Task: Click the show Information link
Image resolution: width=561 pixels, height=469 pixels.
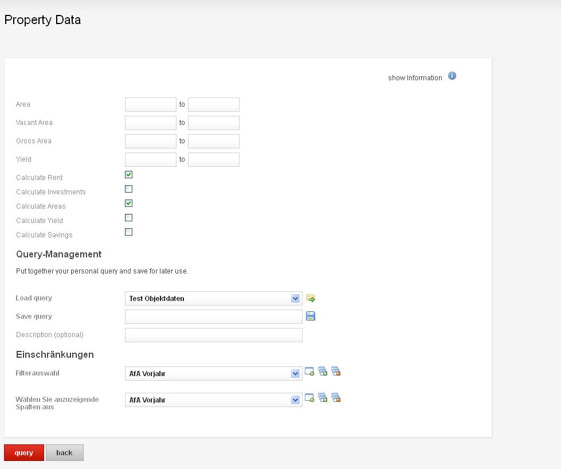Action: click(x=415, y=78)
